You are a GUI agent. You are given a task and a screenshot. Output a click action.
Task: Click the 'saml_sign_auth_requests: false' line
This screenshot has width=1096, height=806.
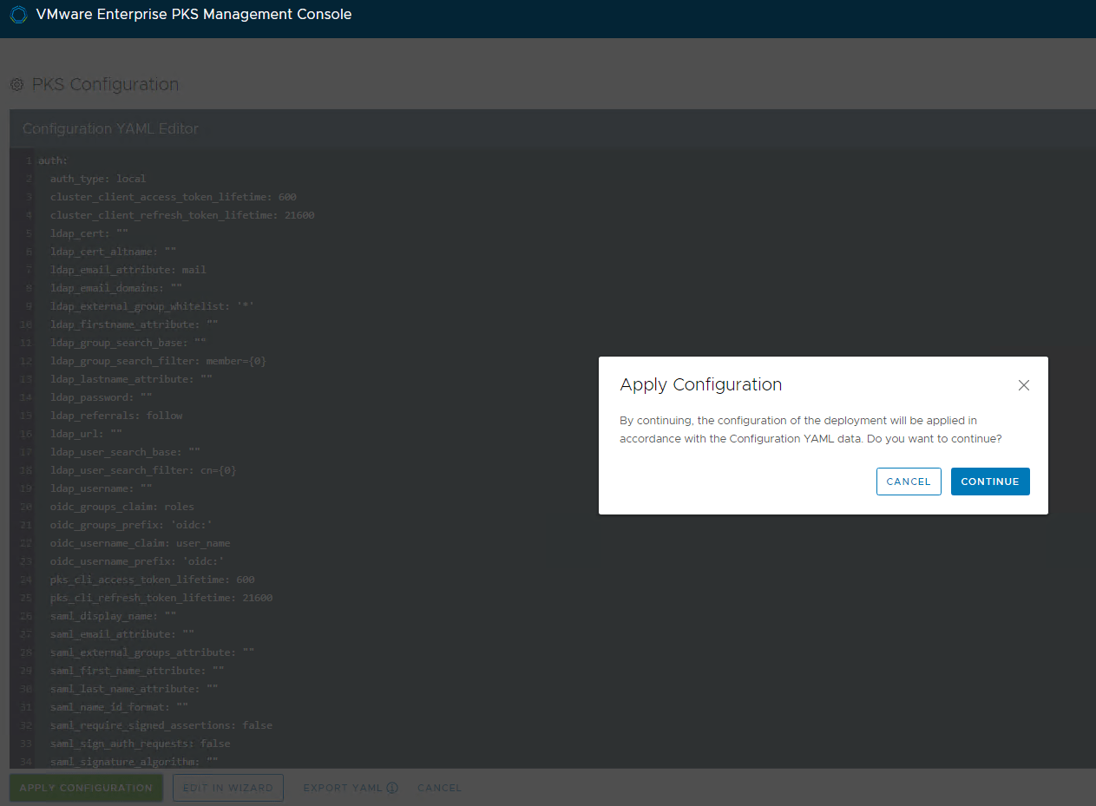click(x=141, y=744)
